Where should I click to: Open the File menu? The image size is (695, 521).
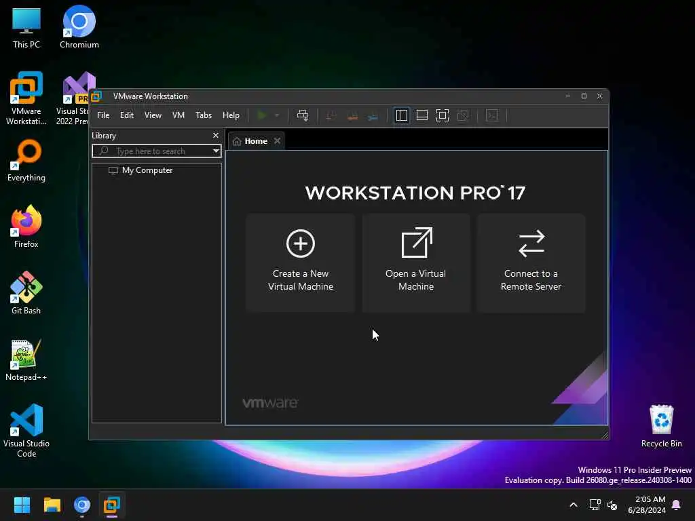pyautogui.click(x=103, y=115)
